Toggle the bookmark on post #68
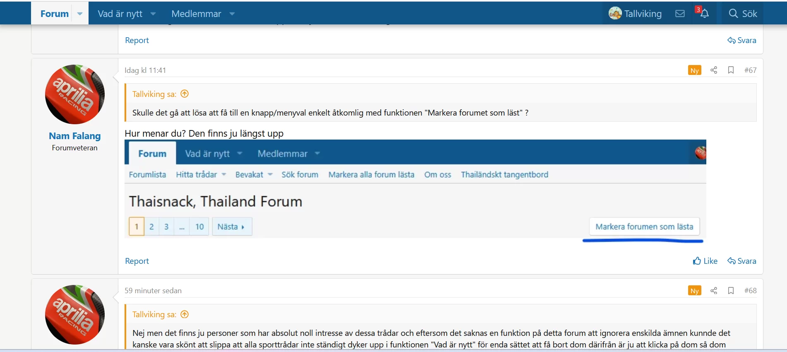 (731, 290)
